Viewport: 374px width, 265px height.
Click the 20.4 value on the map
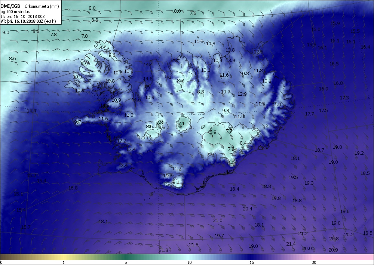[248, 209]
